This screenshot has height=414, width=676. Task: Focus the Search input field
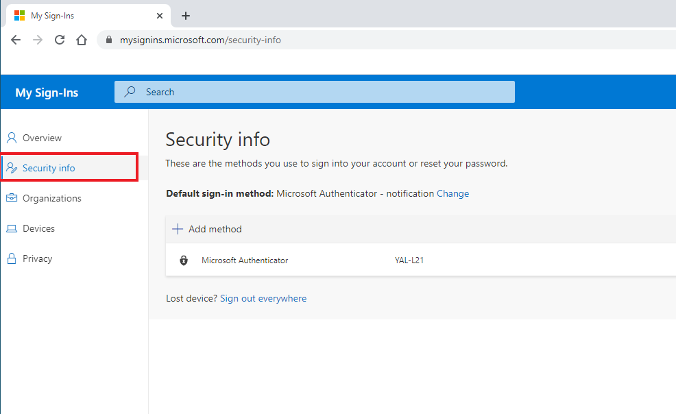pyautogui.click(x=322, y=92)
